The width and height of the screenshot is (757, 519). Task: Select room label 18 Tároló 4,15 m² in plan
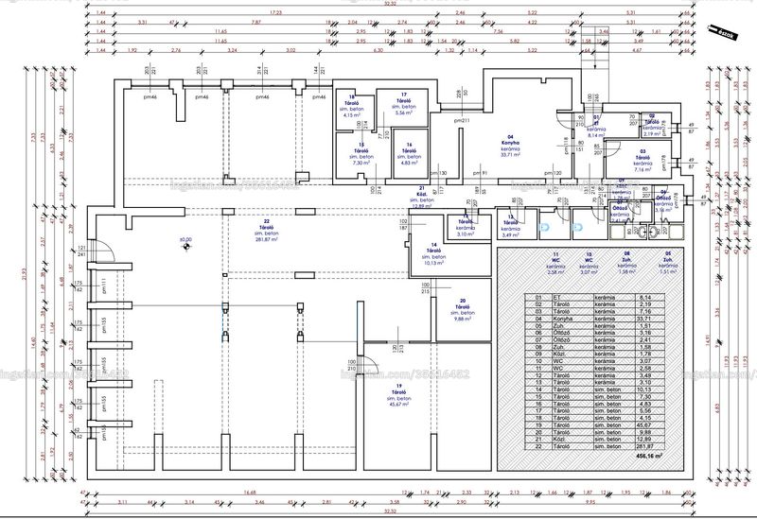click(x=351, y=106)
